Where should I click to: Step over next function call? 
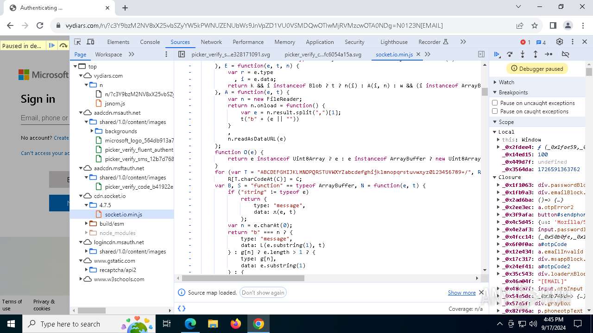[510, 54]
